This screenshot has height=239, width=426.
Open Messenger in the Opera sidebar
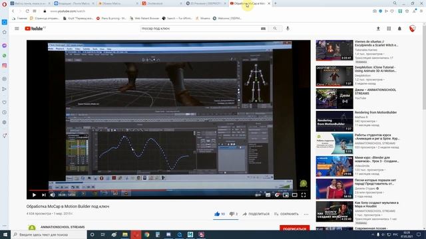tap(5, 46)
